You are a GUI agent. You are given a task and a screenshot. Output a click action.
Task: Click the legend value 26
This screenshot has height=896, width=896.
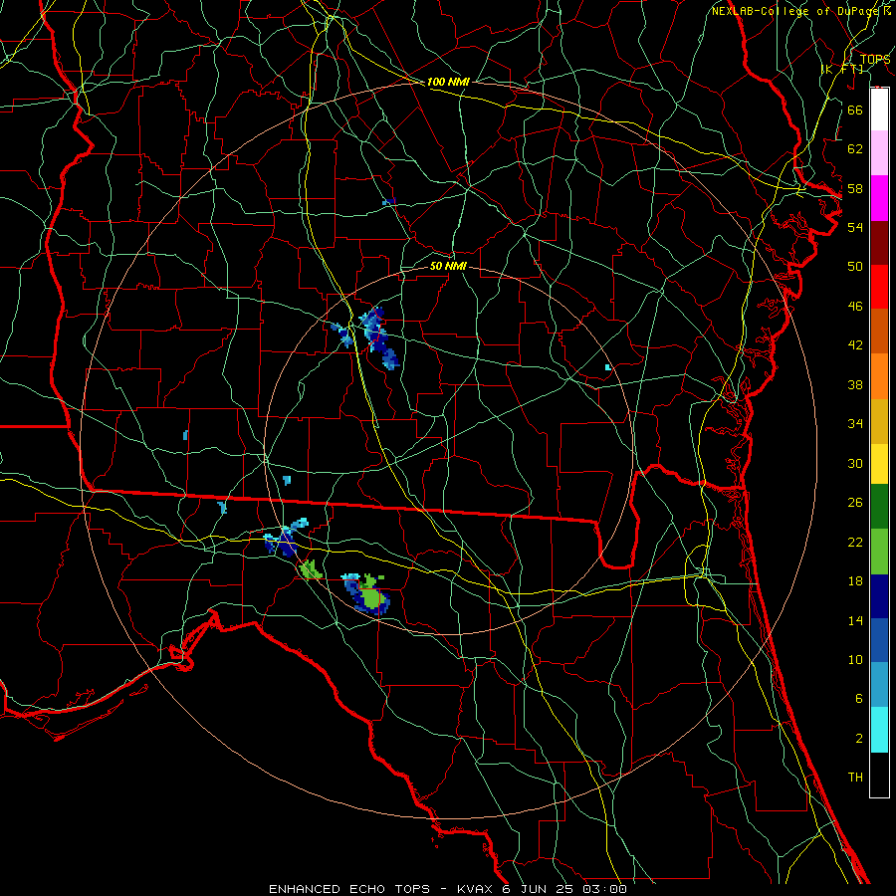coord(855,503)
